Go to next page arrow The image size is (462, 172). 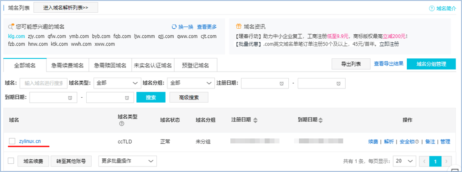coord(446,162)
